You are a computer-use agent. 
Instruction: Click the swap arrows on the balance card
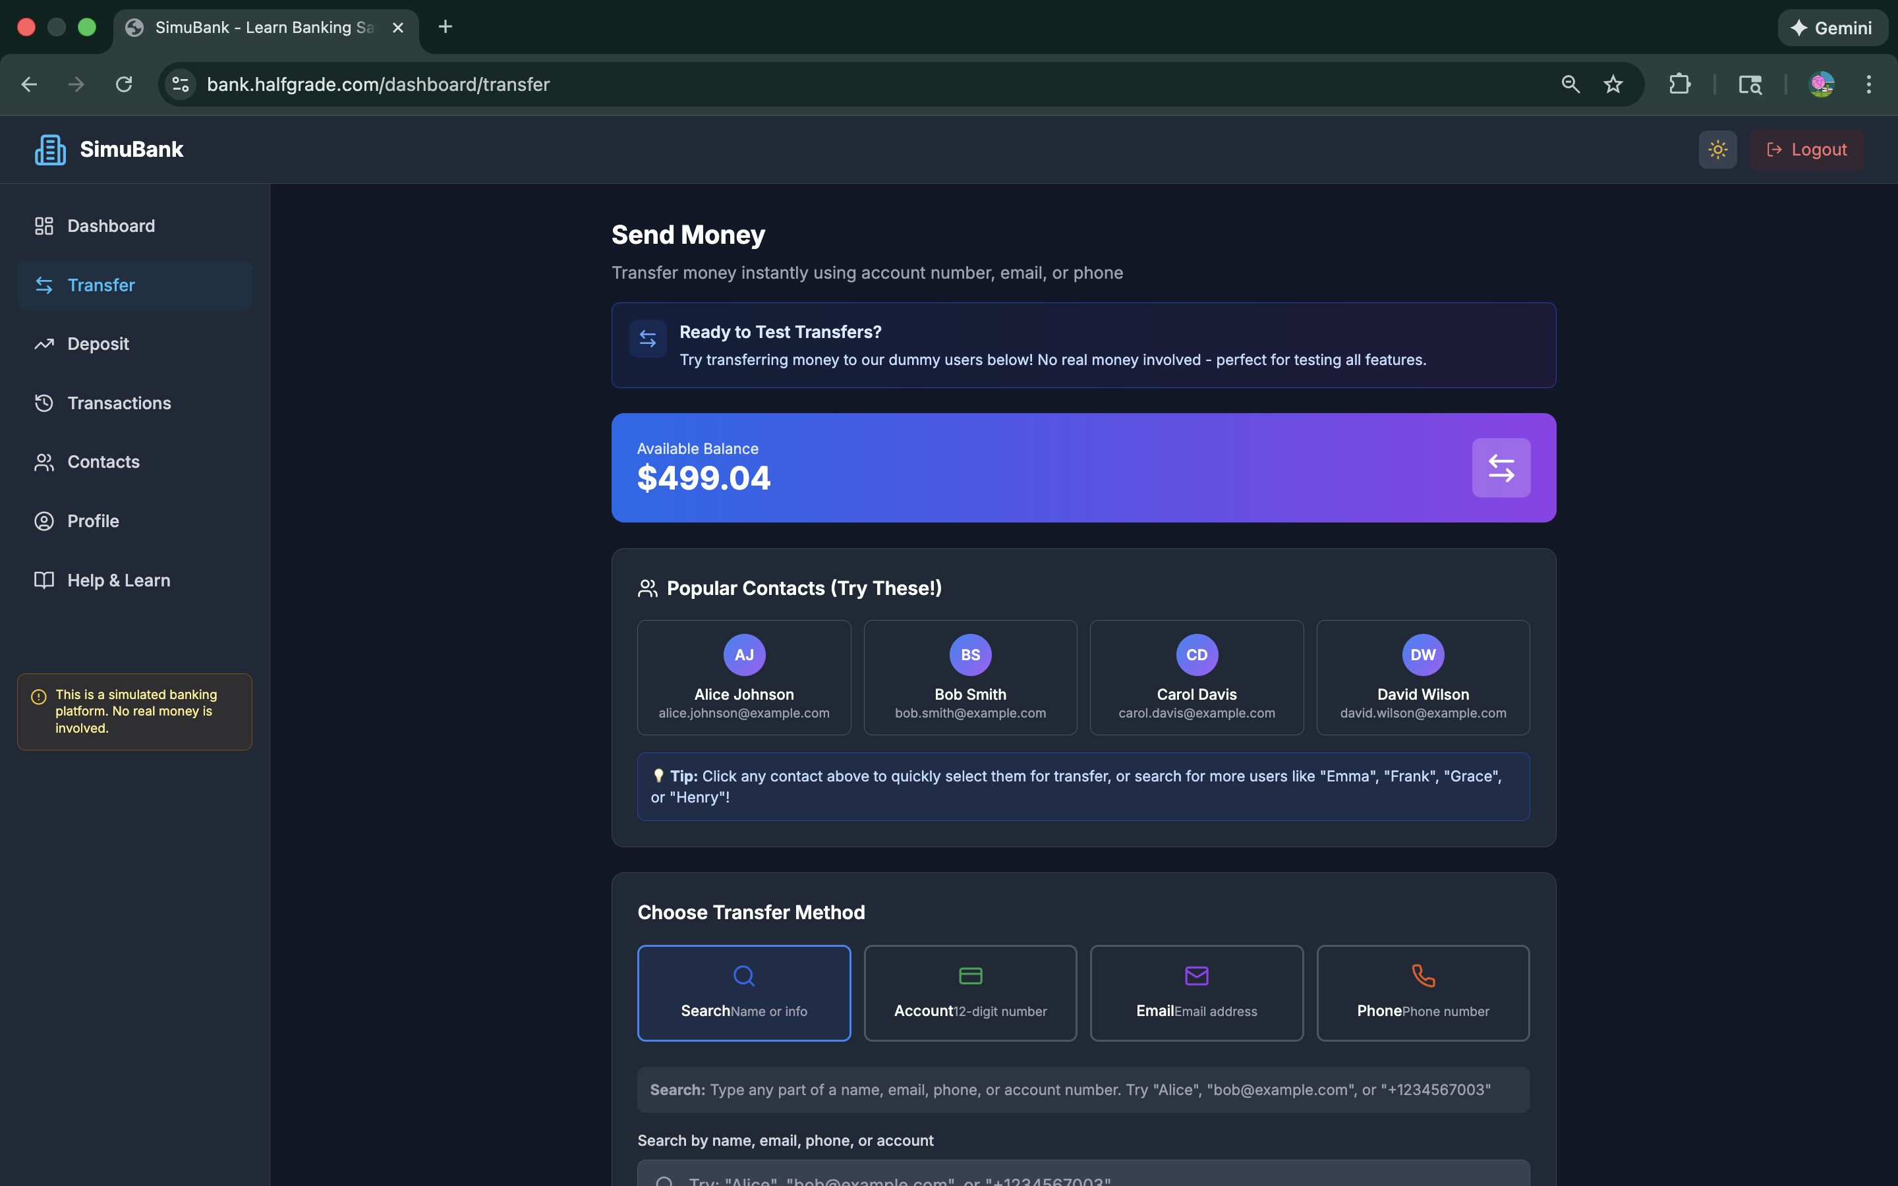pos(1501,468)
